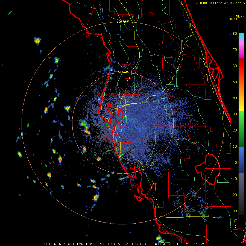Click the 0 value on the dBZ scale

(x=236, y=163)
